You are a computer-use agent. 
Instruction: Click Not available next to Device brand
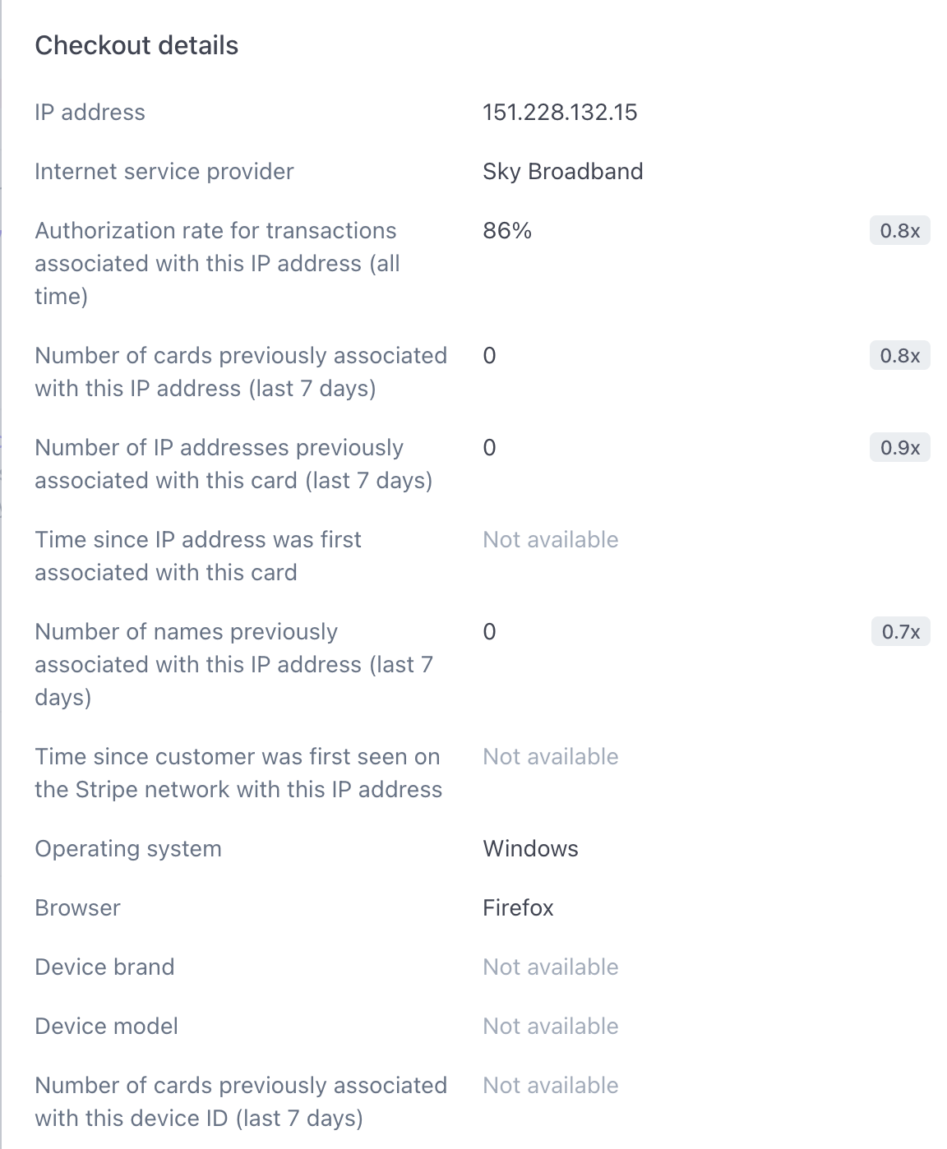(550, 967)
